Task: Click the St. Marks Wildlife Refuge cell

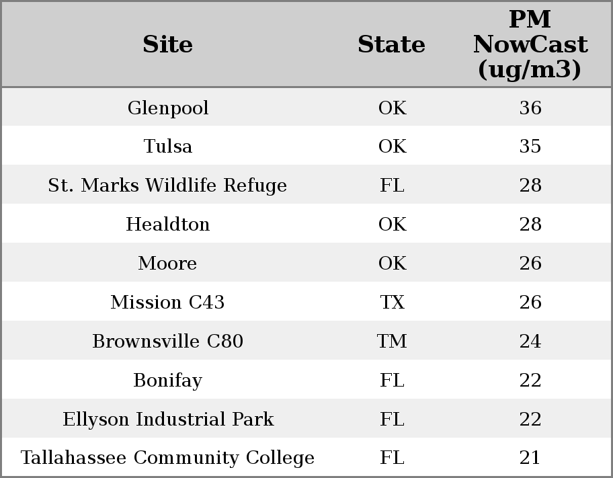Action: pyautogui.click(x=167, y=186)
